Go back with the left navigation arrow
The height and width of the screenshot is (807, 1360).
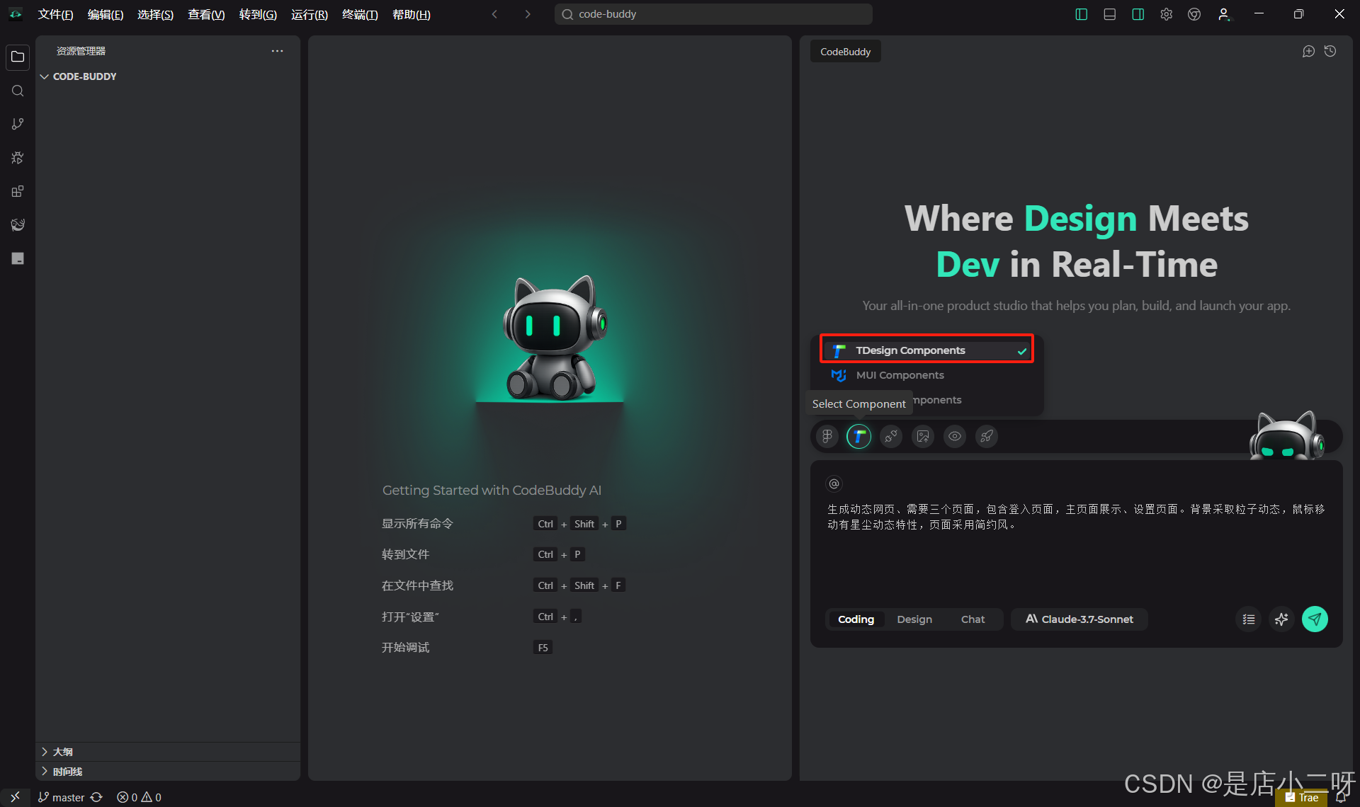494,14
